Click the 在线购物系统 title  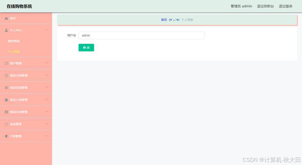pyautogui.click(x=19, y=6)
